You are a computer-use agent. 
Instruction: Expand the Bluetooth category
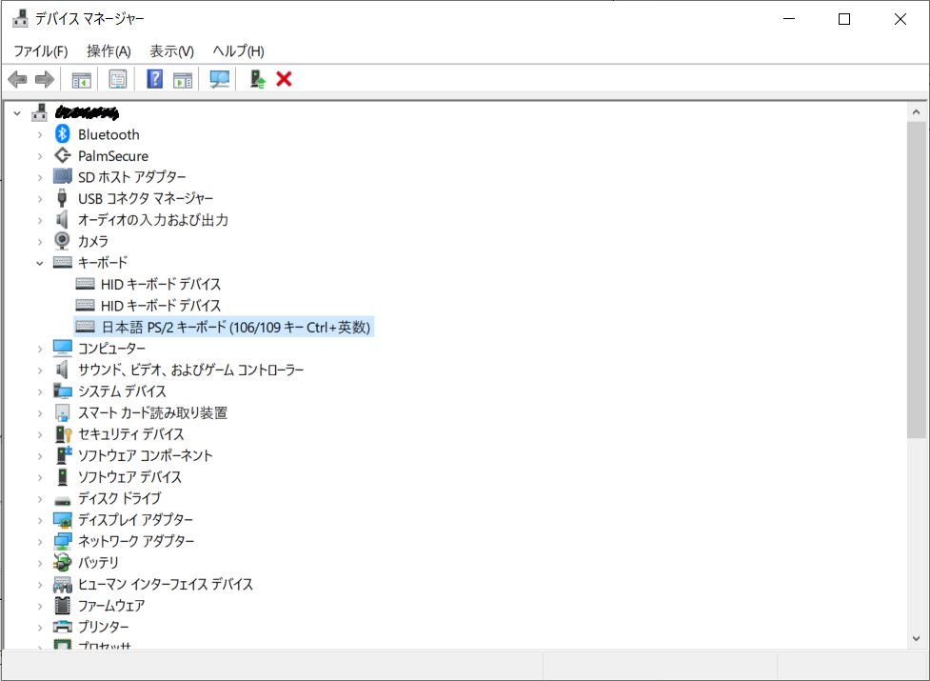(x=40, y=134)
